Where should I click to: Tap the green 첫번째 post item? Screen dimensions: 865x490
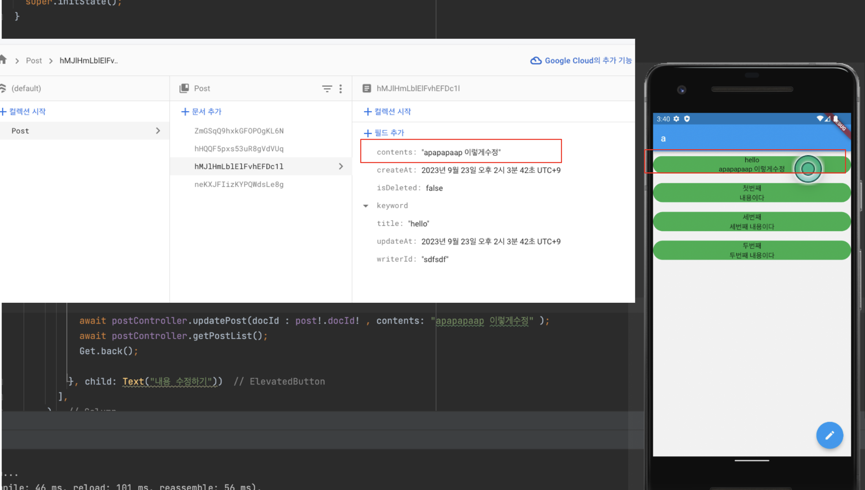coord(751,193)
